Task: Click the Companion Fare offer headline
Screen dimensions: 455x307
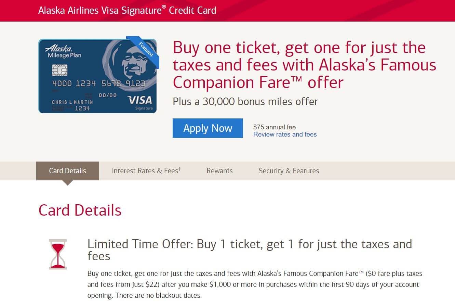Action: (304, 65)
